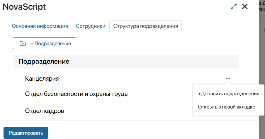
Task: Select the Структура подразделения tab
Action: click(145, 26)
